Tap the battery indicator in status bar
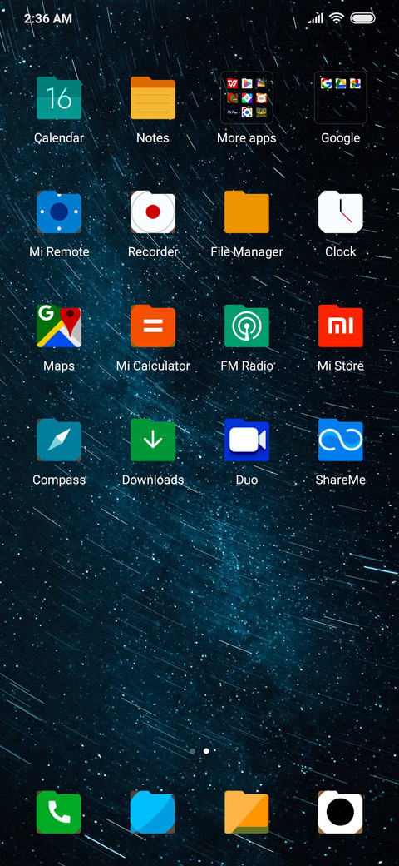This screenshot has height=866, width=399. 362,18
